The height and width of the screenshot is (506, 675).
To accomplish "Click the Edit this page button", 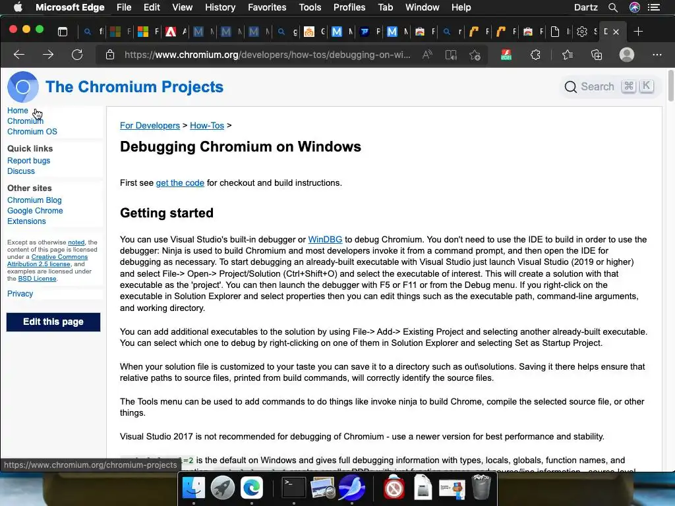I will pos(53,322).
